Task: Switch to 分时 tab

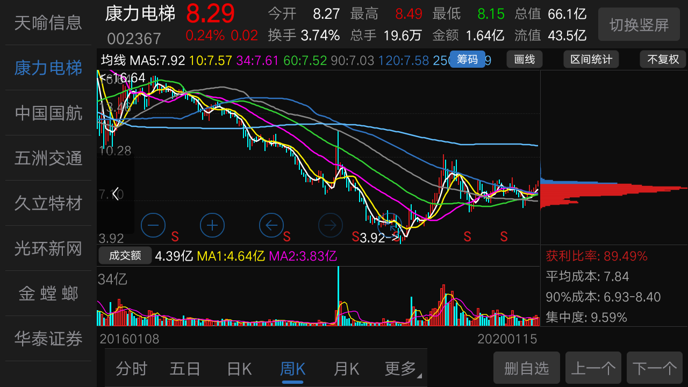Action: pos(132,369)
